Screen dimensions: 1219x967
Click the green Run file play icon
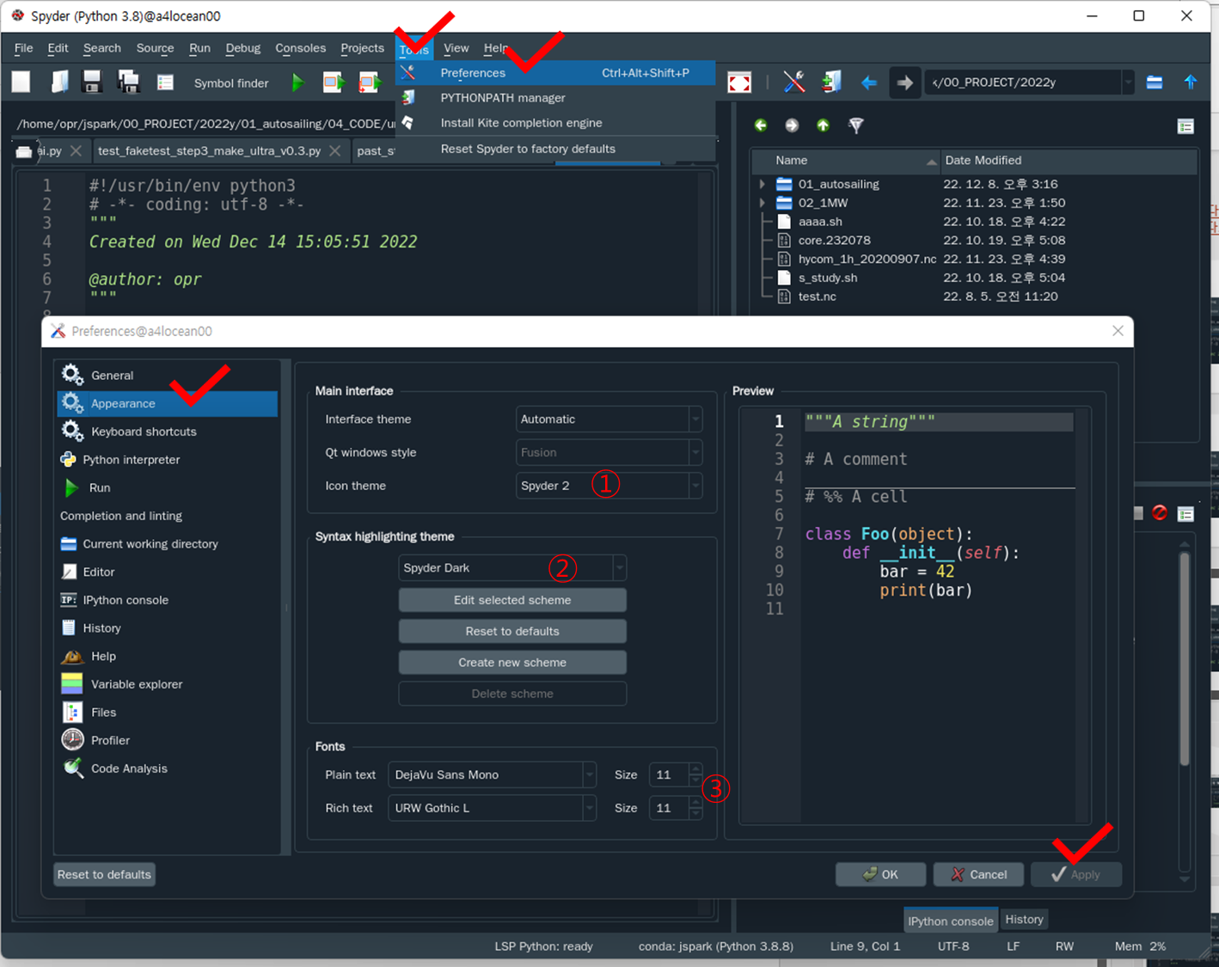(x=297, y=83)
